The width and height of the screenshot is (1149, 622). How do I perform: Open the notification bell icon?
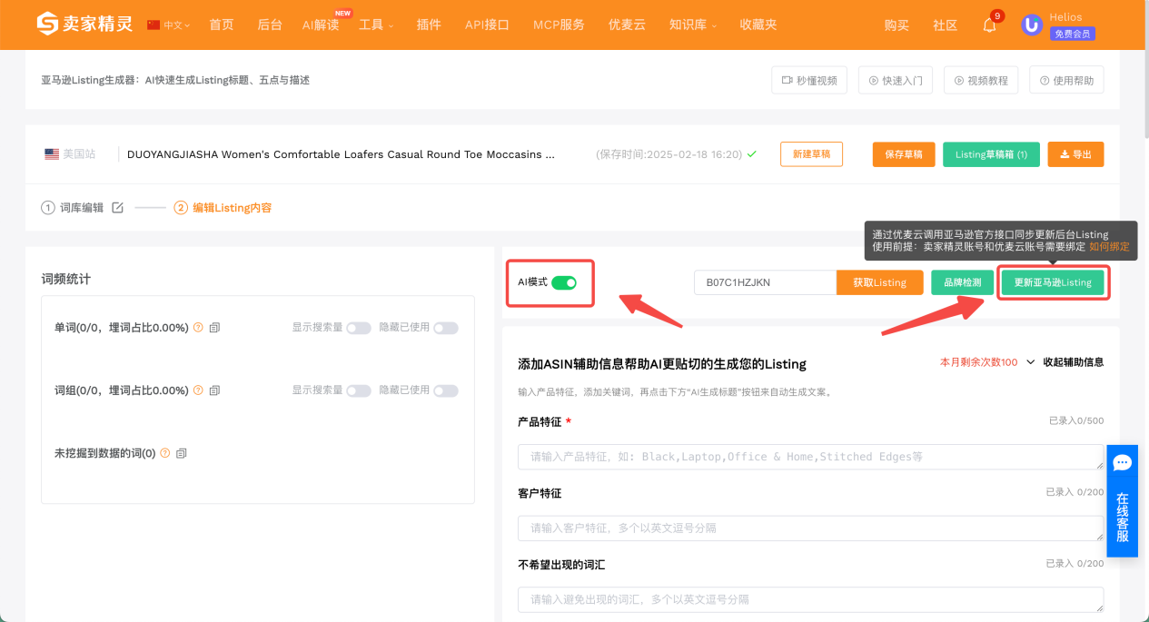(x=990, y=25)
